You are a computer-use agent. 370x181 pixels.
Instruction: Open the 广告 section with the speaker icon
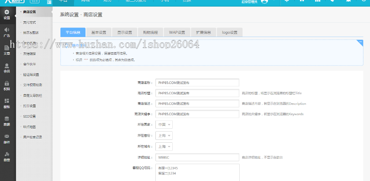[x=7, y=32]
